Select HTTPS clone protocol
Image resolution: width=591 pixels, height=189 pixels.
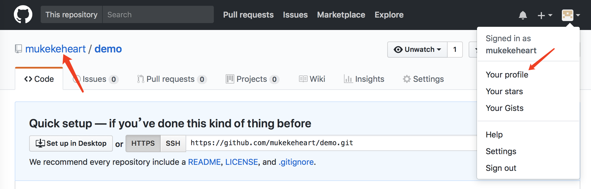click(143, 143)
